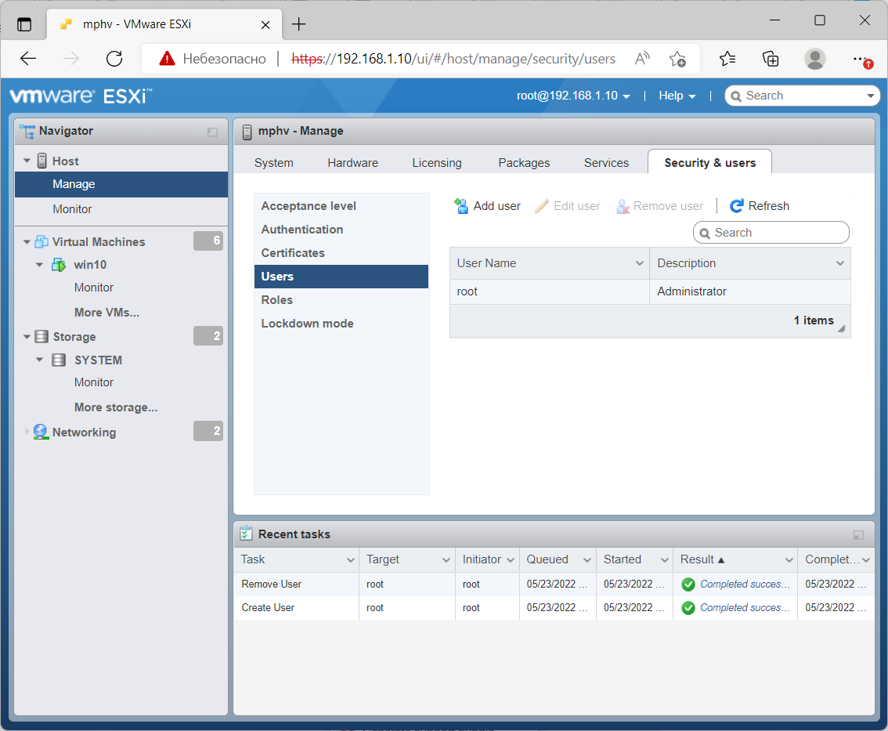Switch to the Services tab
Screen dimensions: 888x731
[606, 163]
